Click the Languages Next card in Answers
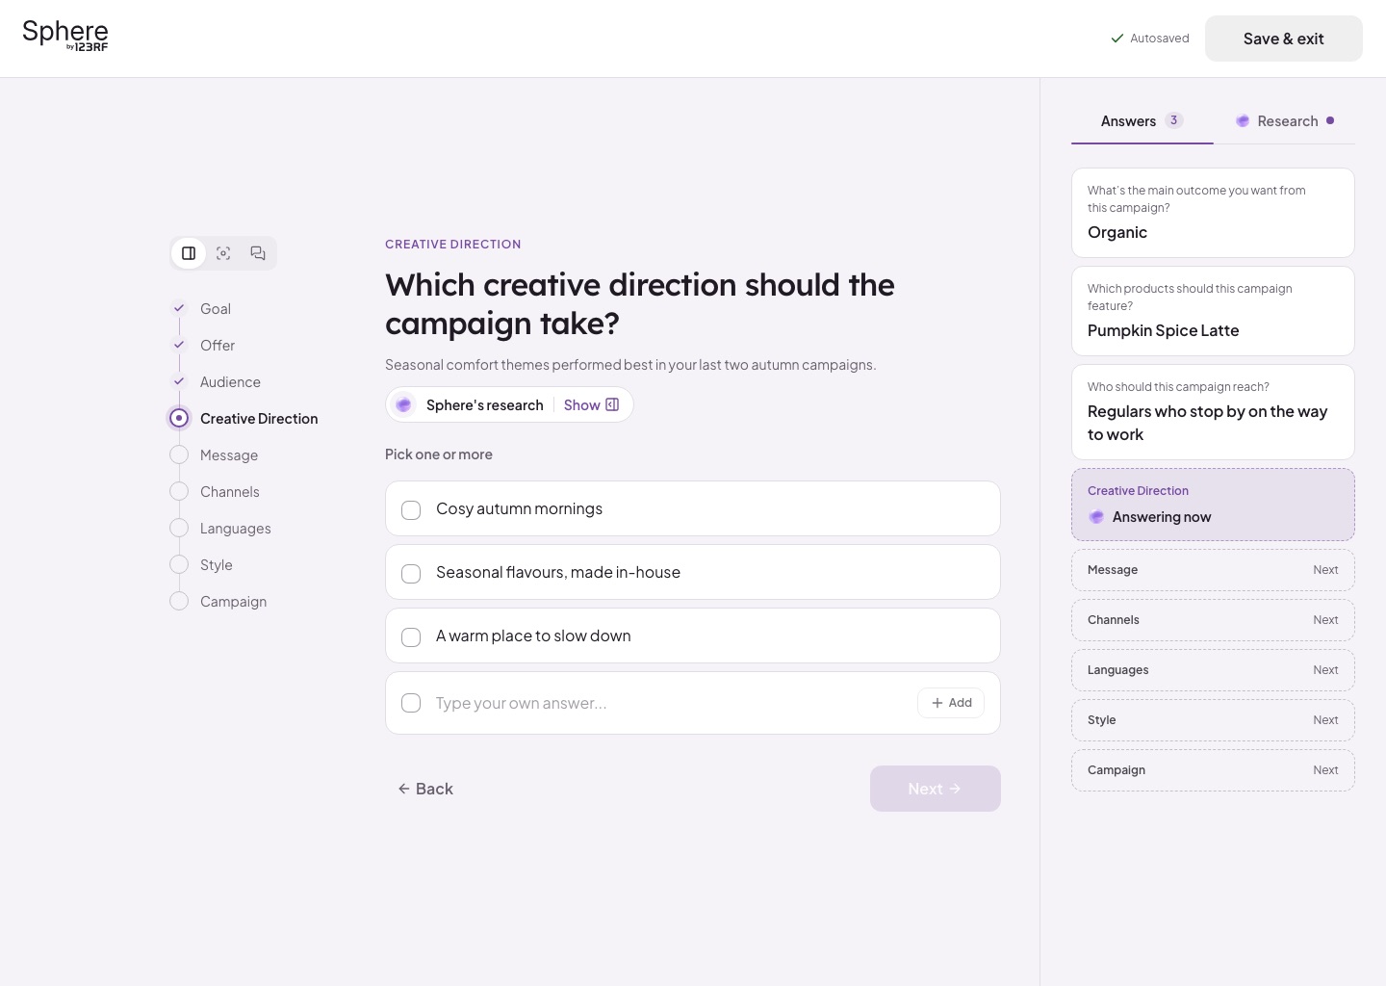 (1213, 670)
